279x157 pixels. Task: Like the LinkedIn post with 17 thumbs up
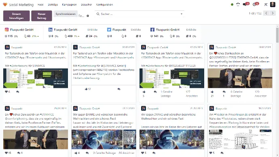coord(86,89)
